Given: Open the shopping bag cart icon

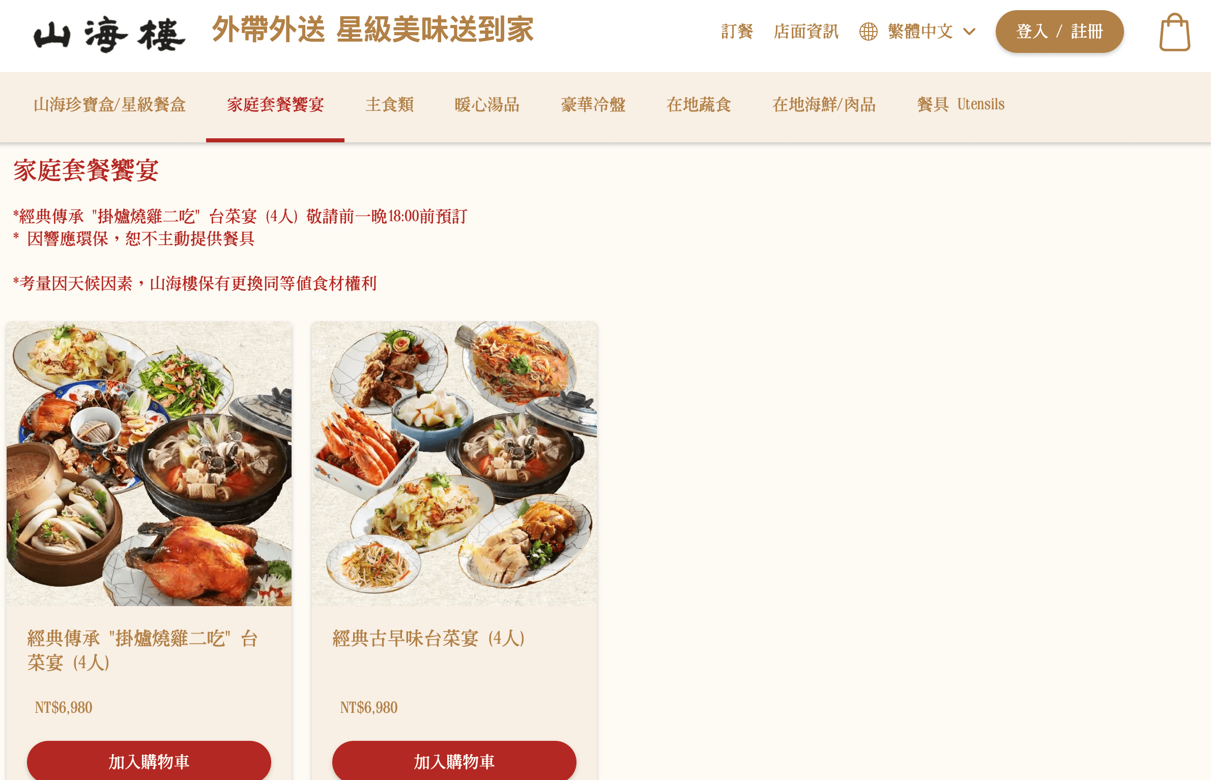Looking at the screenshot, I should pyautogui.click(x=1174, y=32).
